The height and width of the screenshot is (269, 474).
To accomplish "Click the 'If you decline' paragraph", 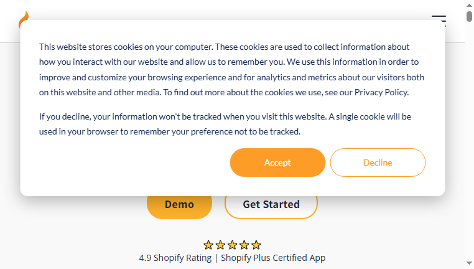I will 225,124.
